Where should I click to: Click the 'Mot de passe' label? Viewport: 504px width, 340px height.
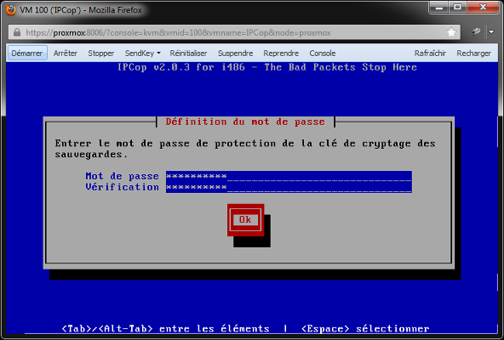click(122, 176)
